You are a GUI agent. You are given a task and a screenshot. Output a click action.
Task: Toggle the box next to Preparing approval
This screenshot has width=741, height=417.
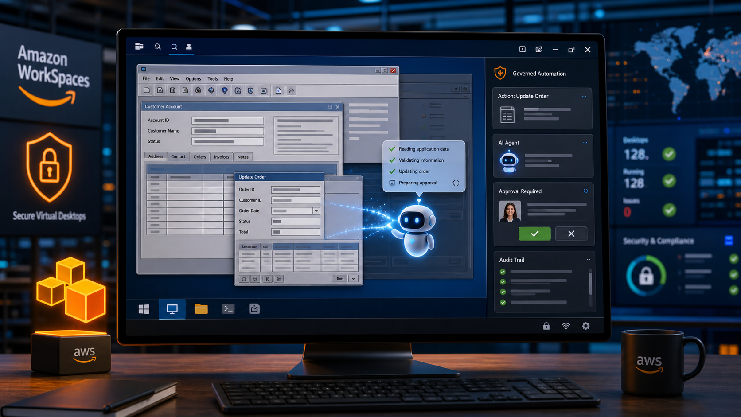pyautogui.click(x=392, y=183)
